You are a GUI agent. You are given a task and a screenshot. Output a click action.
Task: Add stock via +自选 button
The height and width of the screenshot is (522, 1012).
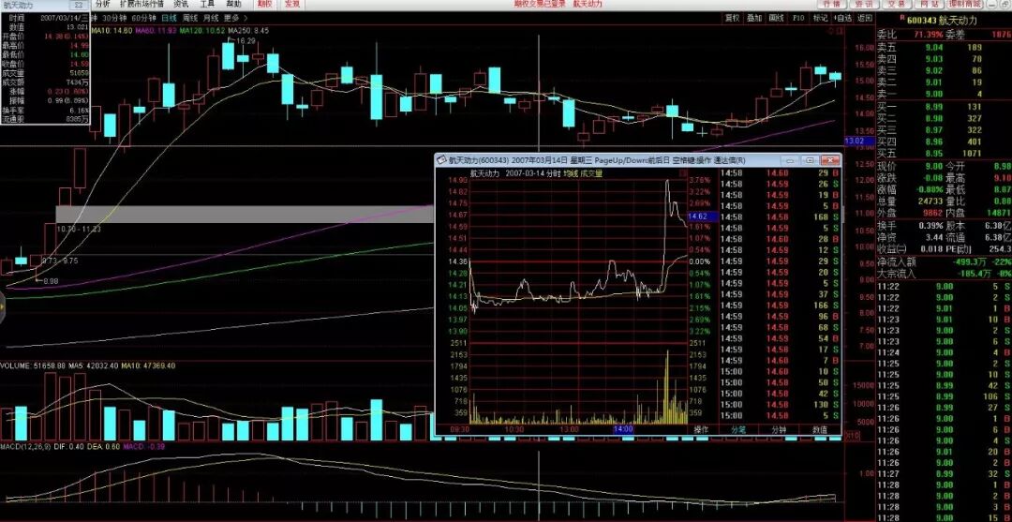tap(842, 18)
